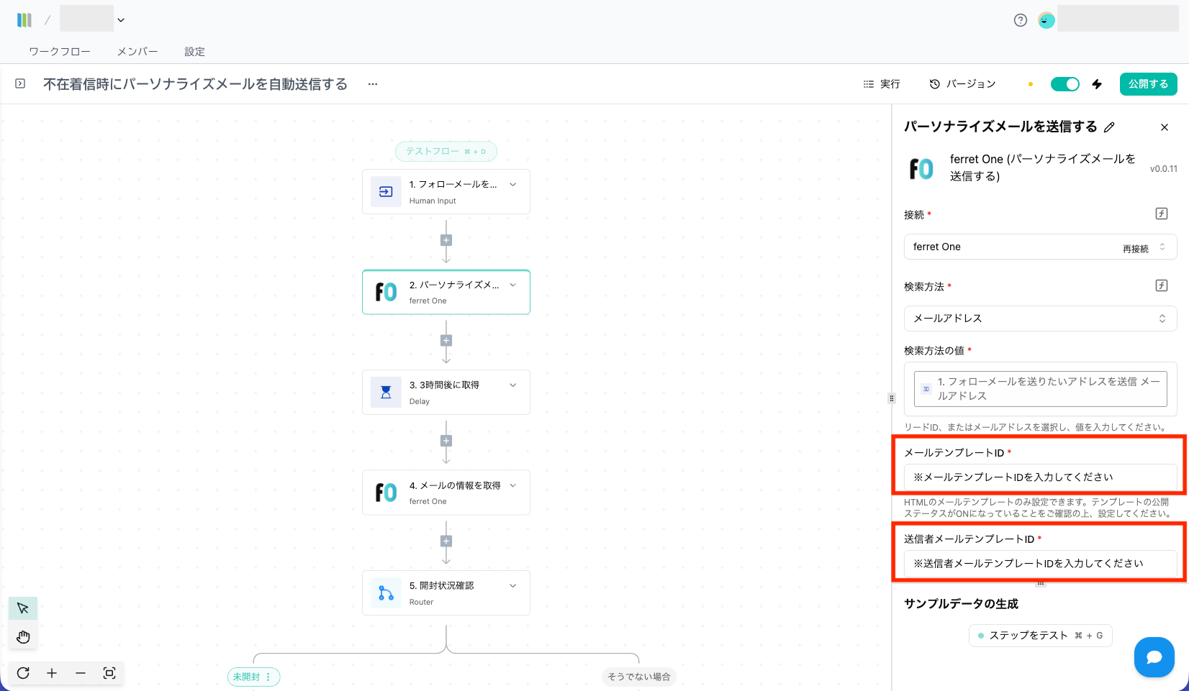1189x691 pixels.
Task: Add a step after step 3 with plus
Action: [x=446, y=441]
